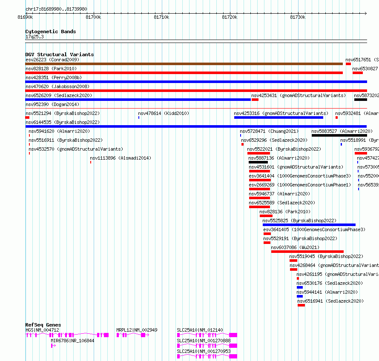This screenshot has height=361, width=379.
Task: Open nsv5941620 (Almarri2020) variant
Action: click(59, 131)
